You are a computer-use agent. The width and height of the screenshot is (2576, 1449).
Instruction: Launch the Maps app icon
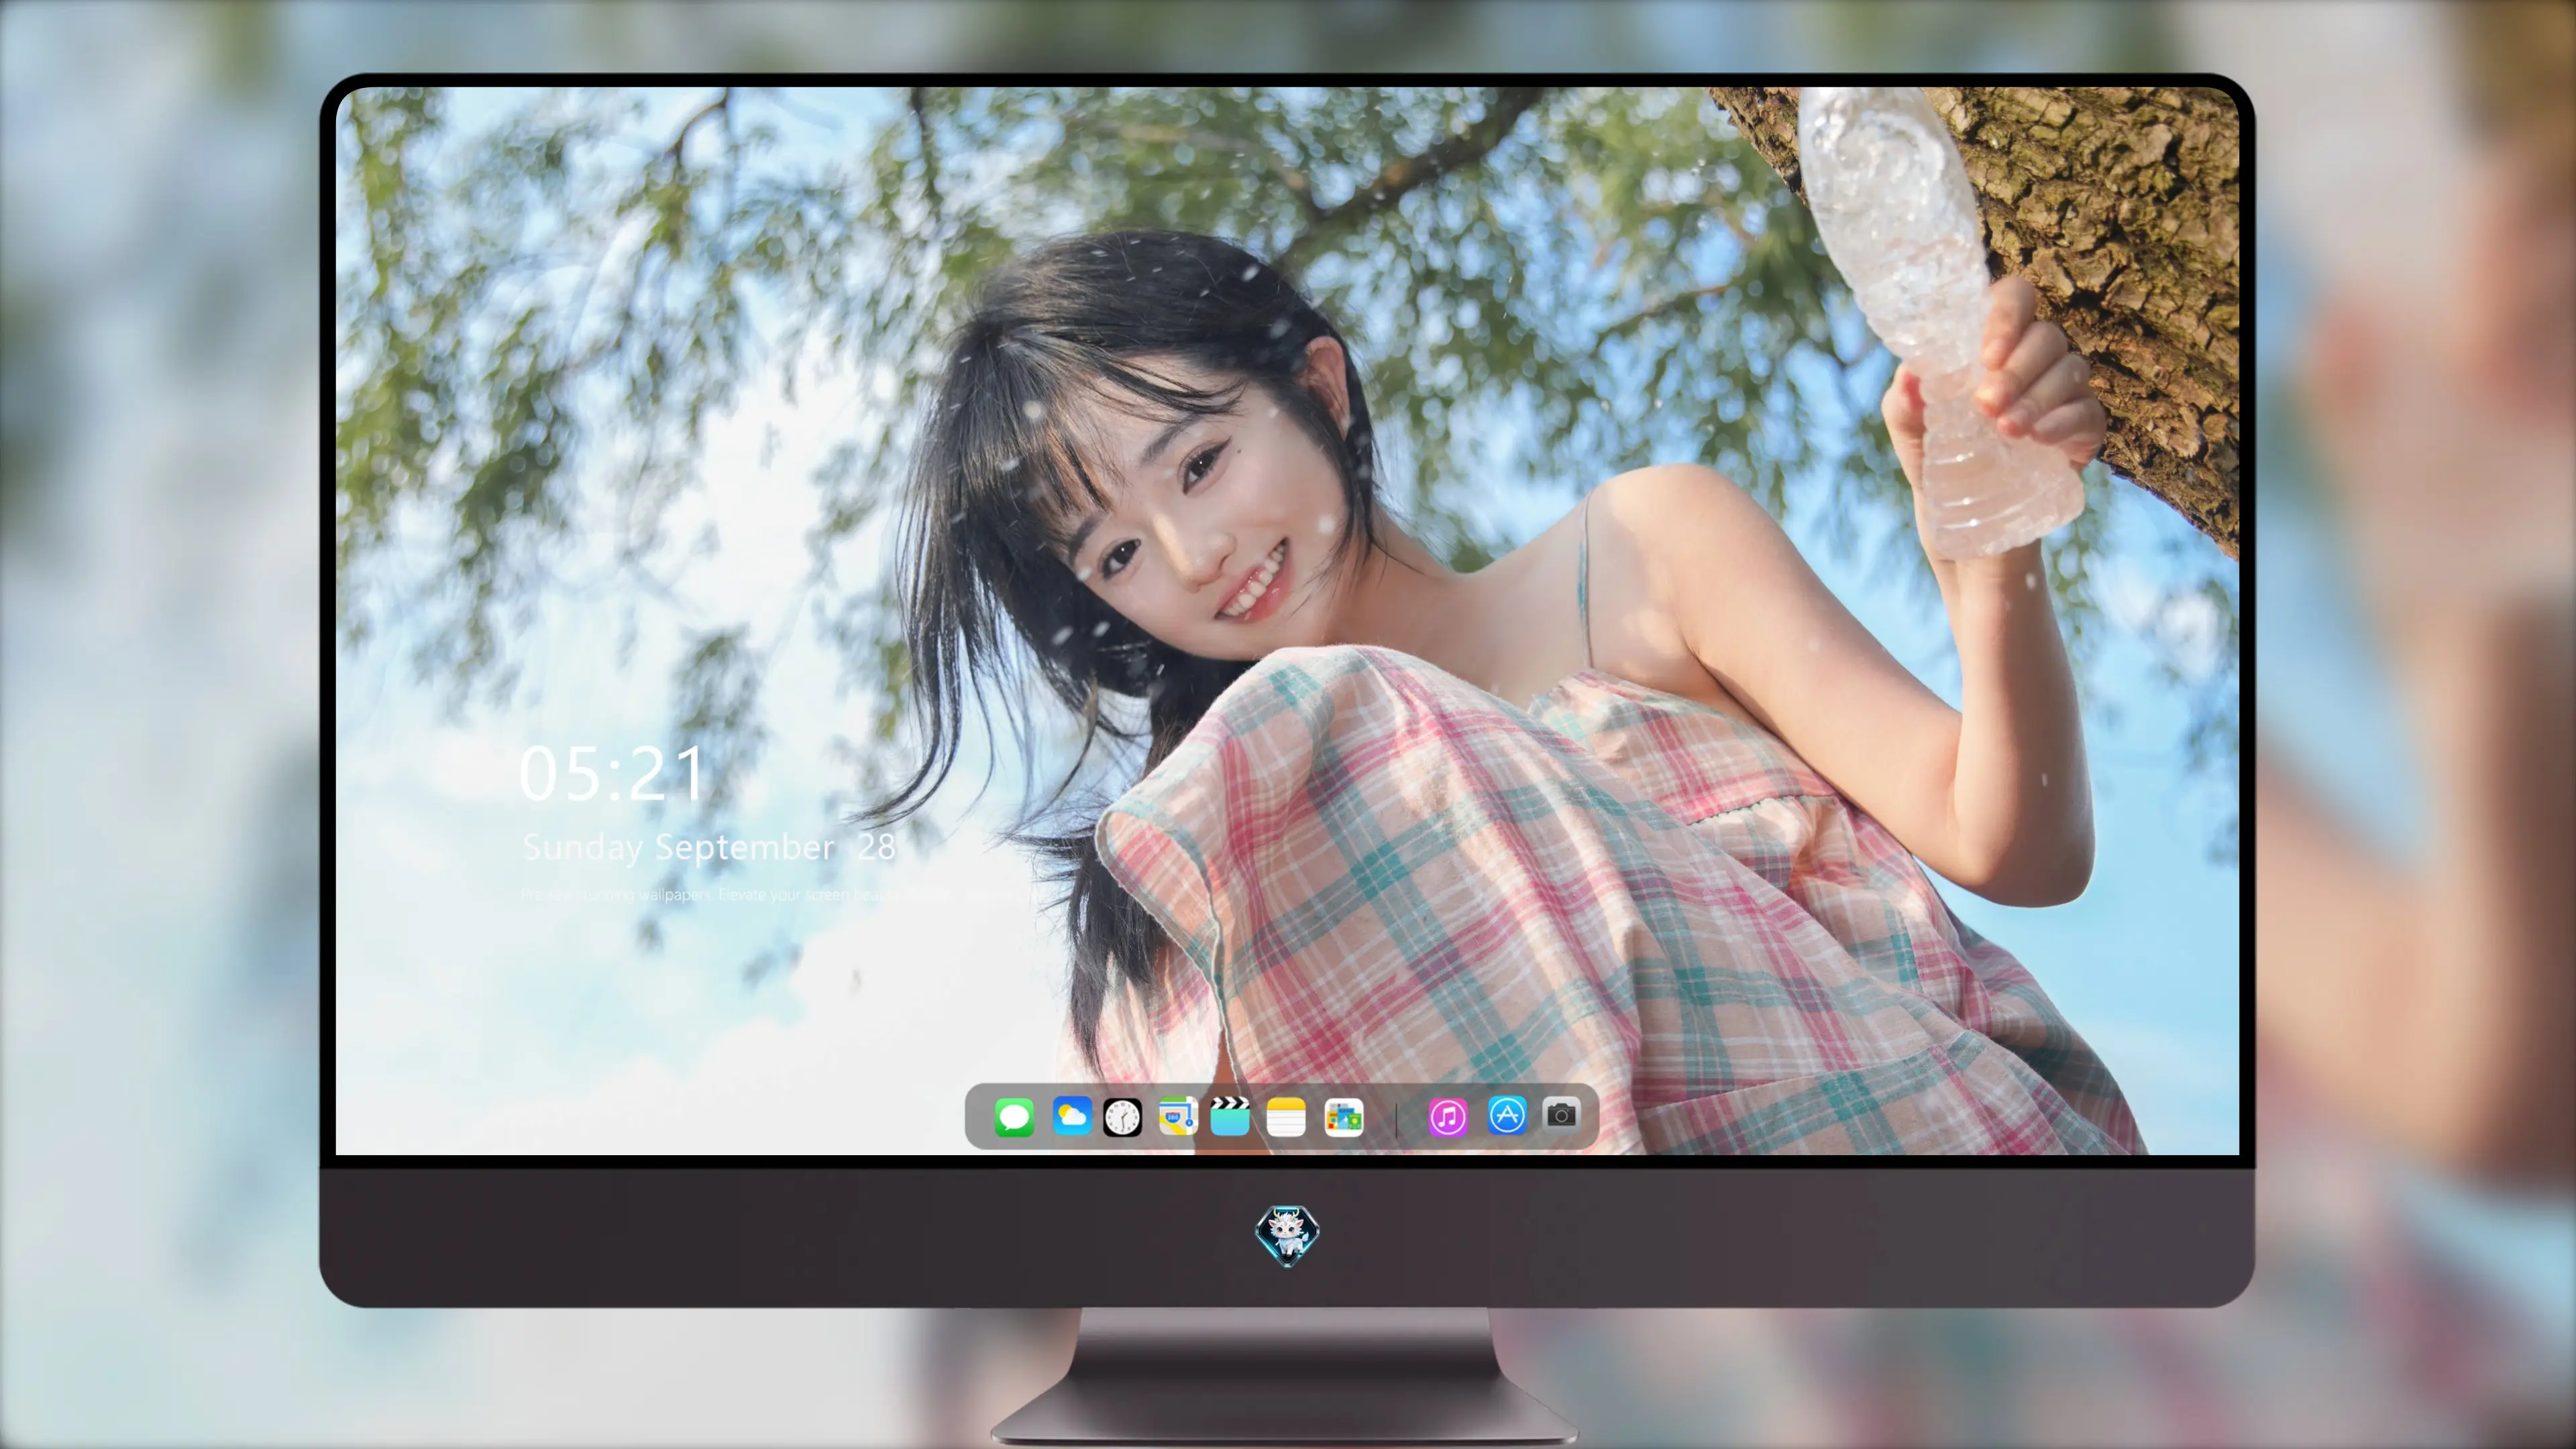[x=1178, y=1116]
